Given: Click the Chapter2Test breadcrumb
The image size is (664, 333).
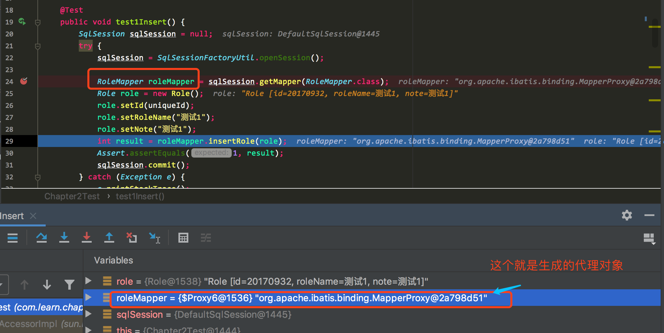Looking at the screenshot, I should [72, 196].
